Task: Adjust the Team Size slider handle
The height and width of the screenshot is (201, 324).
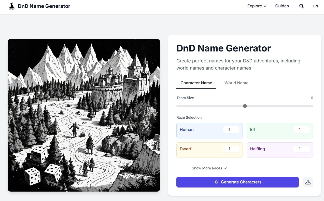Action: (x=245, y=106)
